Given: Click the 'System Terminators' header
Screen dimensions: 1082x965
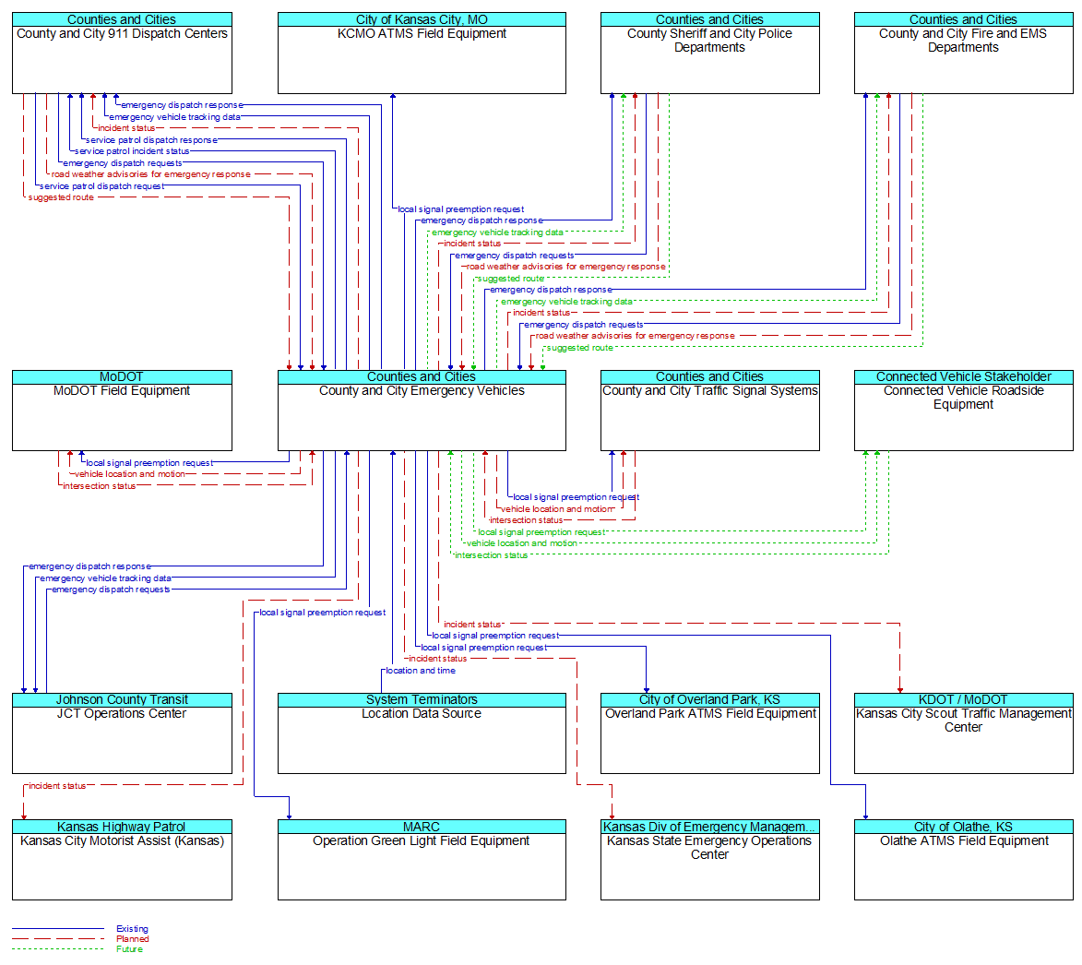Looking at the screenshot, I should (422, 700).
